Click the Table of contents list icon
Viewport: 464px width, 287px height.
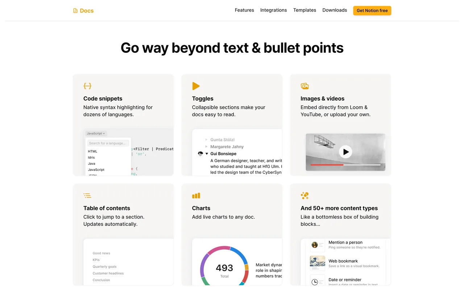point(87,196)
